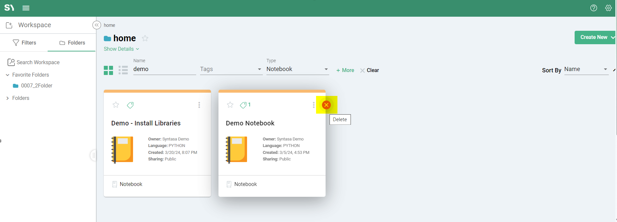This screenshot has height=222, width=617.
Task: Switch to list view layout
Action: click(x=123, y=70)
